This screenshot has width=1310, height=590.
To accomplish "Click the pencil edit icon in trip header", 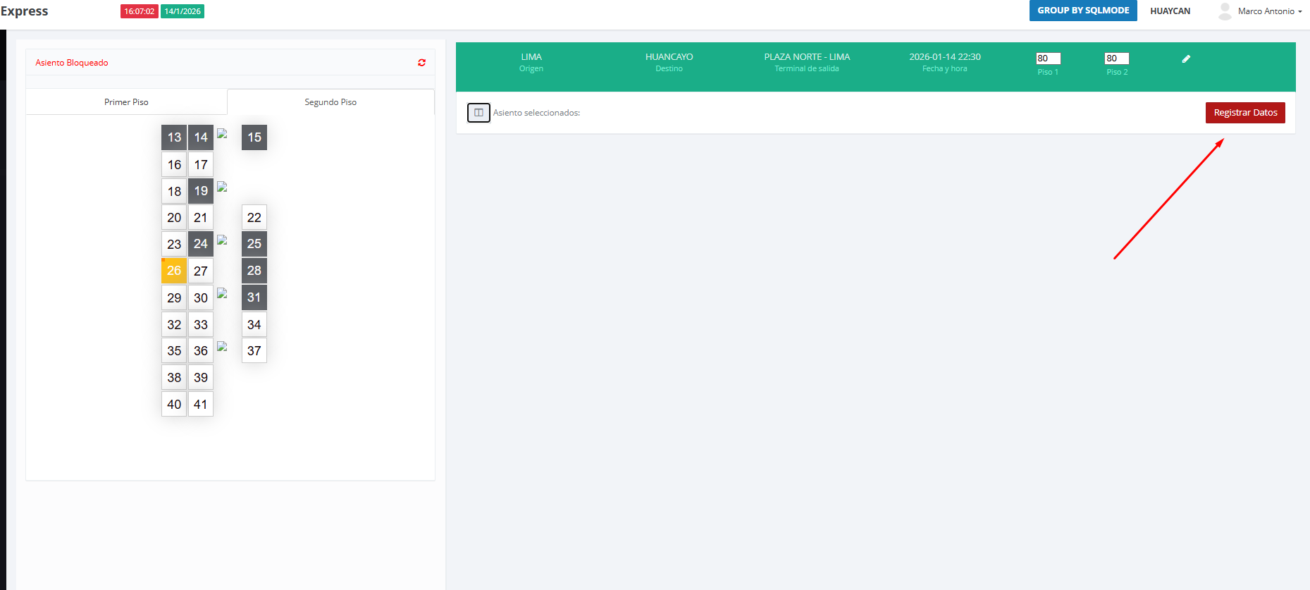I will [x=1186, y=59].
